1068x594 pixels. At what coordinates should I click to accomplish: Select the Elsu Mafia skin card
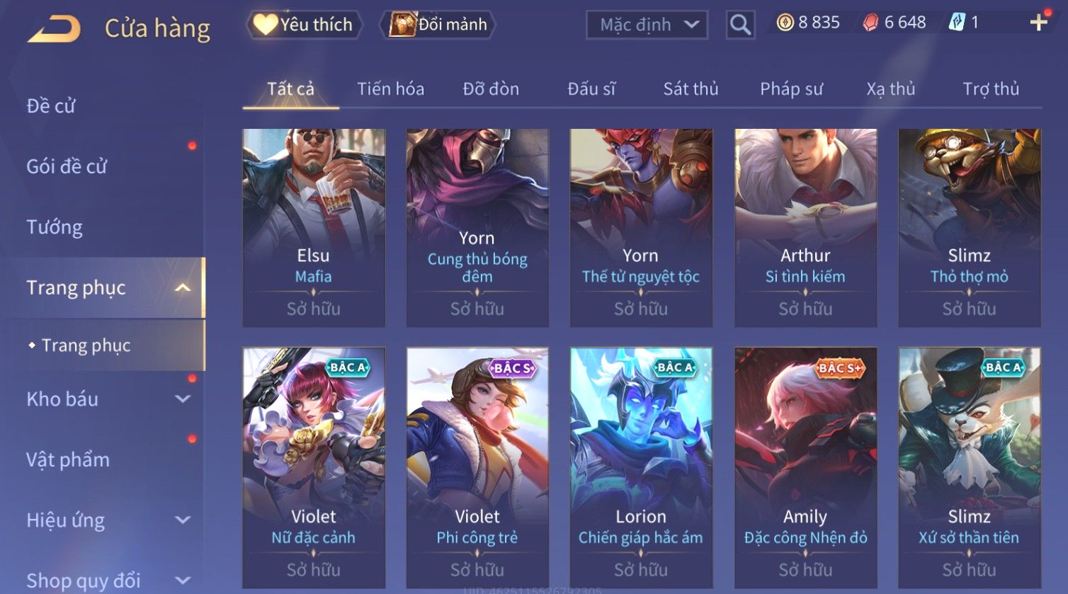coord(314,228)
